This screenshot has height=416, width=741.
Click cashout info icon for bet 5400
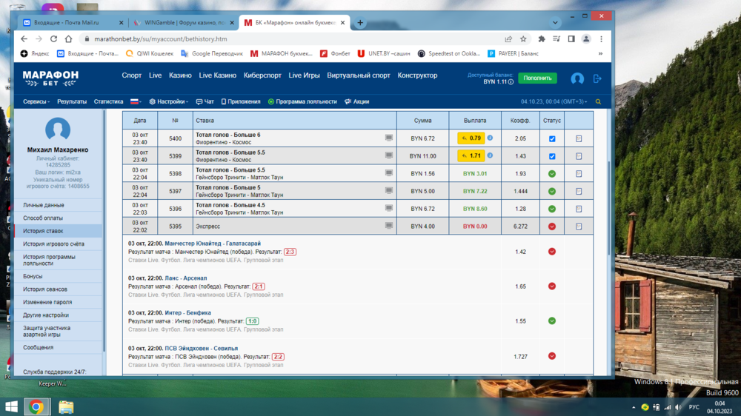tap(490, 138)
